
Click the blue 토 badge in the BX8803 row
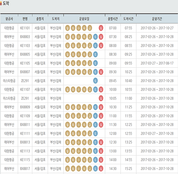[x=95, y=37]
